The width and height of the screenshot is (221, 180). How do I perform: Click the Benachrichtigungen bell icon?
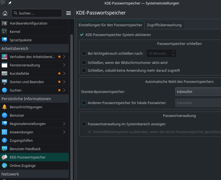coord(4,107)
